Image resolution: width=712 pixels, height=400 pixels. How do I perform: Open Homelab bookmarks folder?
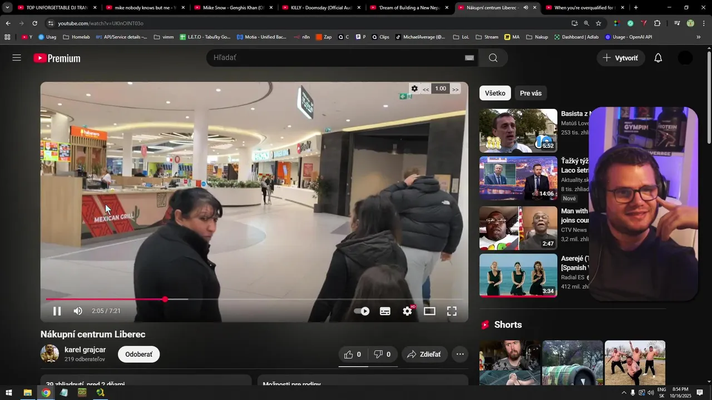[x=76, y=37]
